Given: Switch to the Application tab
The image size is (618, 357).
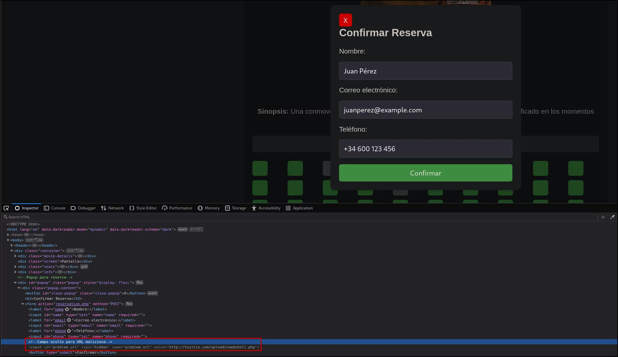Looking at the screenshot, I should coord(299,208).
